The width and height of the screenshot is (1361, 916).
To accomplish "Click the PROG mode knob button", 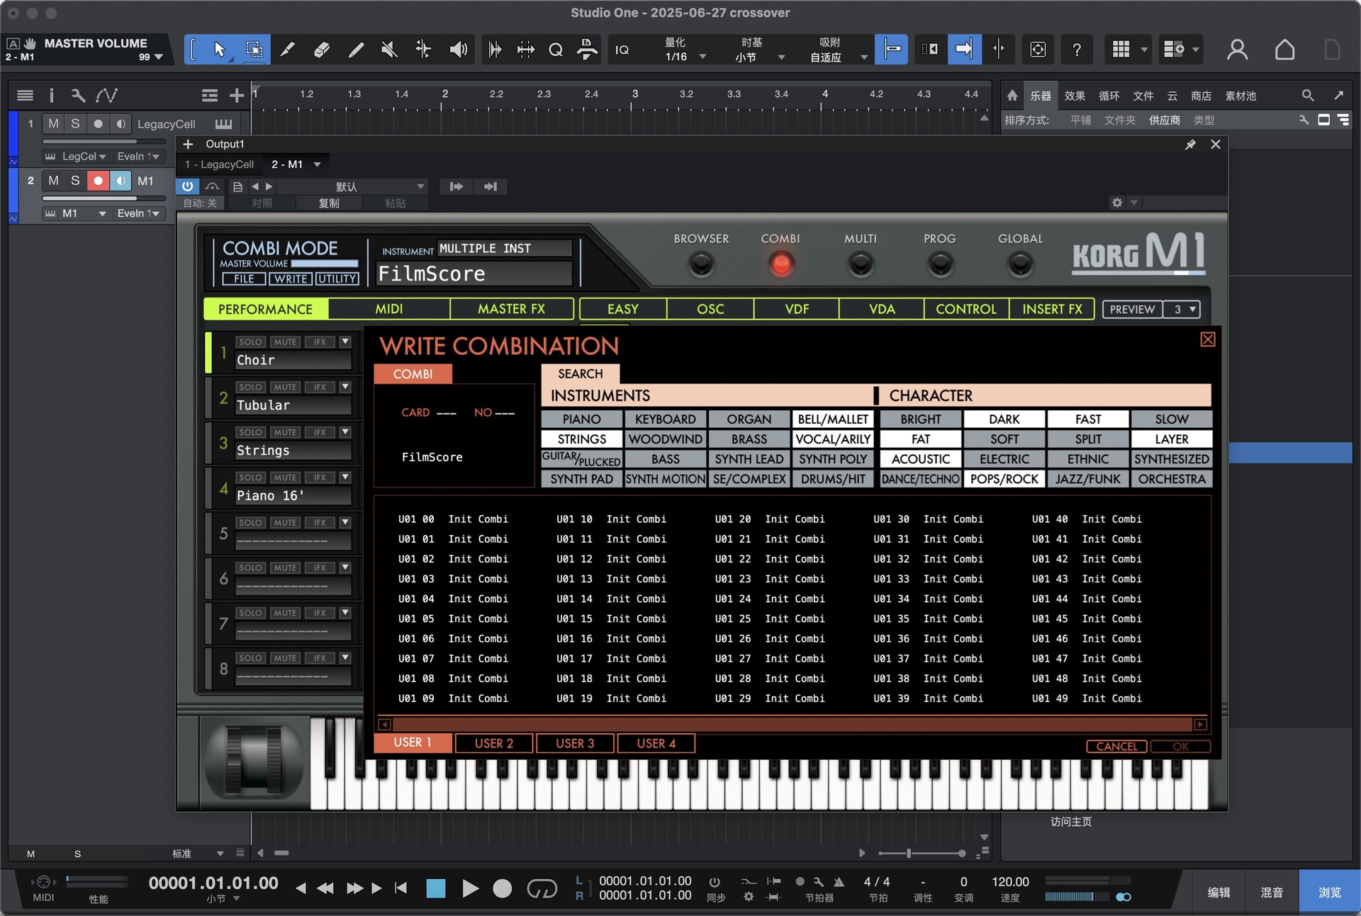I will tap(940, 264).
